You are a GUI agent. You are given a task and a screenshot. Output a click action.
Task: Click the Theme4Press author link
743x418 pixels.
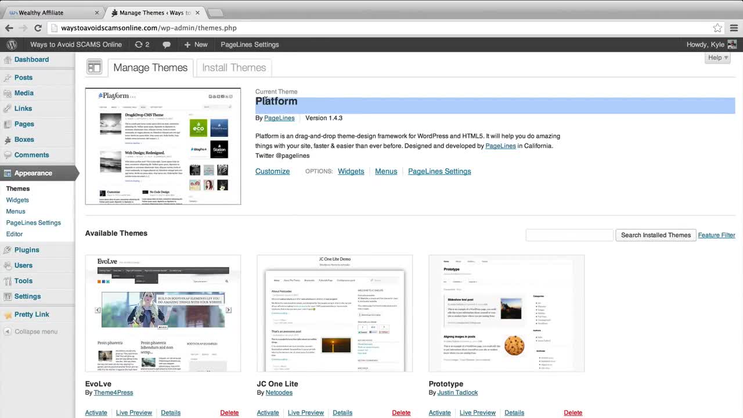pyautogui.click(x=113, y=392)
